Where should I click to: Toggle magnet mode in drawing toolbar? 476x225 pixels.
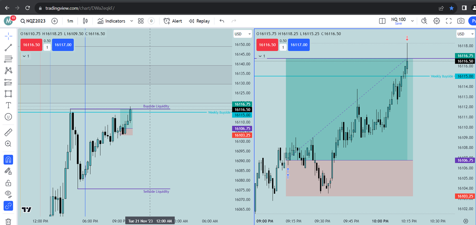click(8, 160)
